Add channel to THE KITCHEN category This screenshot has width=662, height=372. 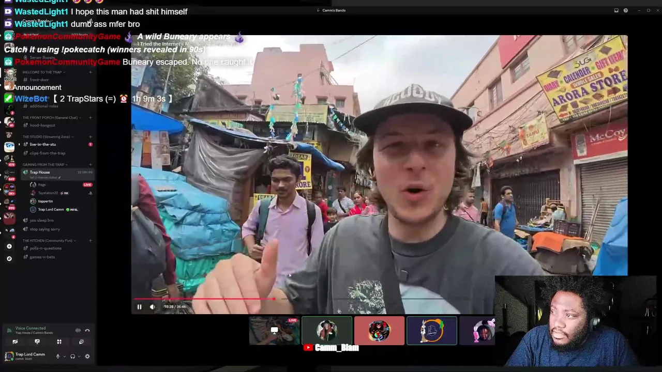90,240
